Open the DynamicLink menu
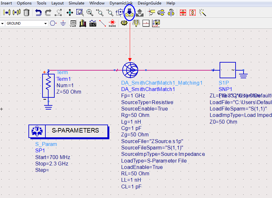 121,3
